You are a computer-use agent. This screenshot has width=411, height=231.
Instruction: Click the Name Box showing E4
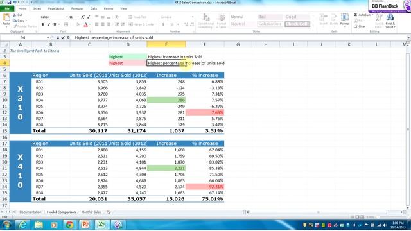(x=23, y=37)
